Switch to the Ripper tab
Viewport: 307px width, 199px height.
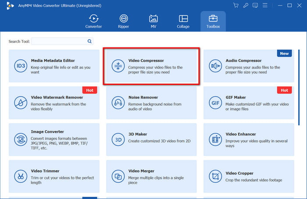point(124,21)
